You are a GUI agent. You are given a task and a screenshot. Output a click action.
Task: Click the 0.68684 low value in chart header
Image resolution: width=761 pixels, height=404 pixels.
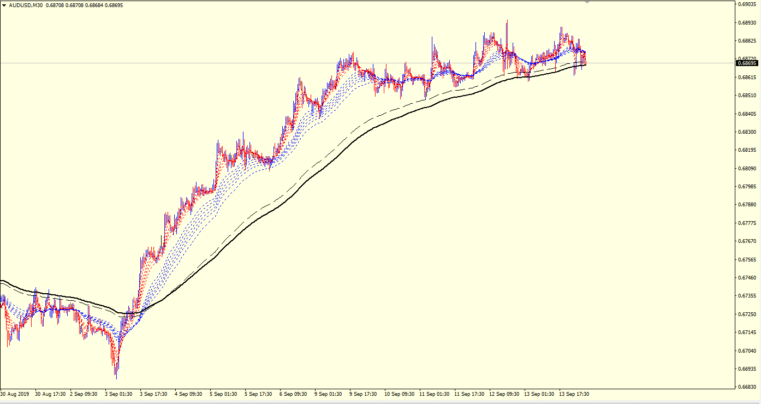pyautogui.click(x=93, y=5)
